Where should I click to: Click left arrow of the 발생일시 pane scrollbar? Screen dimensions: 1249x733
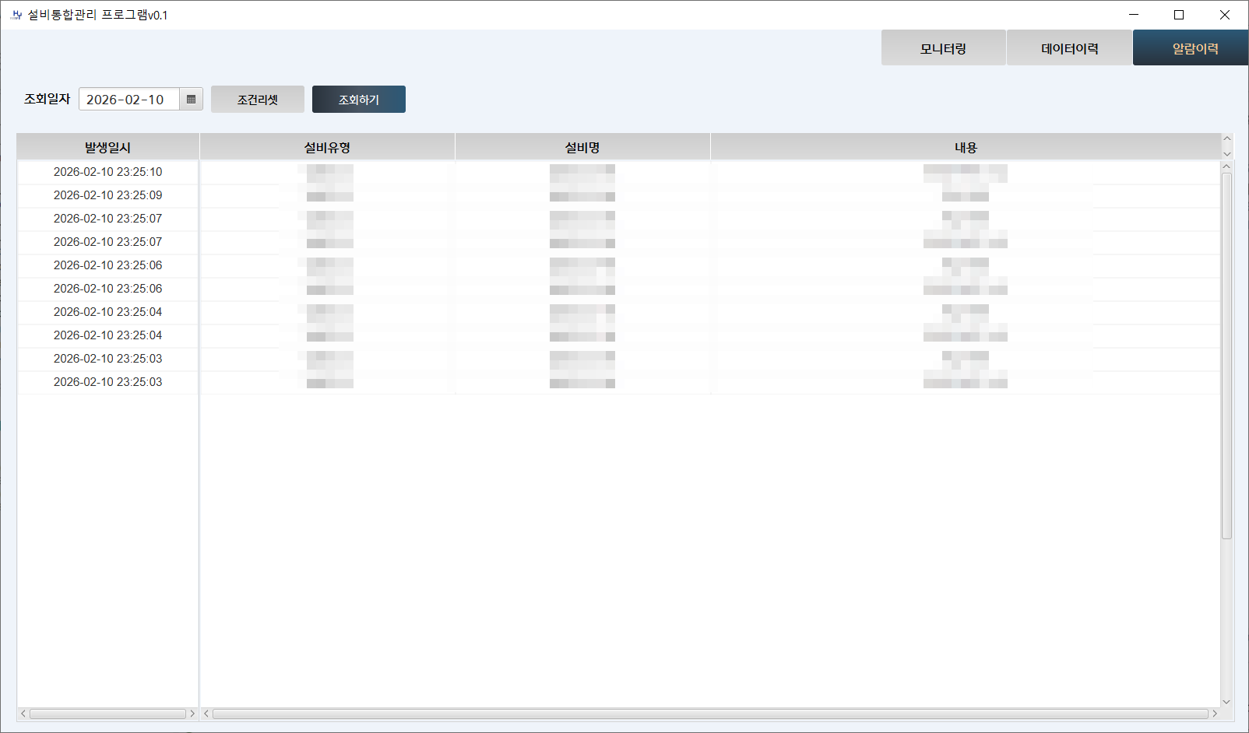23,714
